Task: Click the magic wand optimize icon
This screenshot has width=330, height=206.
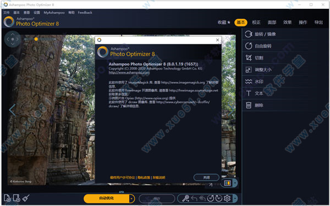Action: 185,198
